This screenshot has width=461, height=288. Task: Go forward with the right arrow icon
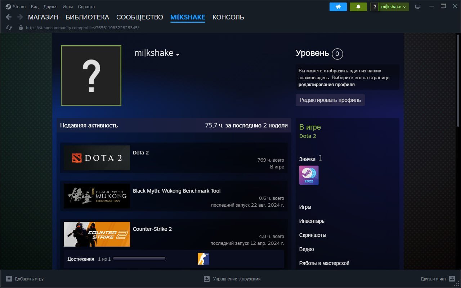coord(20,17)
